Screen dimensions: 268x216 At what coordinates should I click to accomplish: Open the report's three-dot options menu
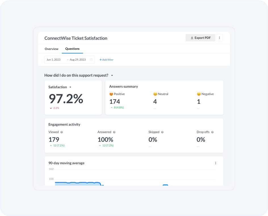click(219, 38)
